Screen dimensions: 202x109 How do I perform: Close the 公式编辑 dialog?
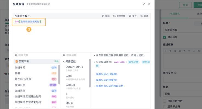coord(149,4)
